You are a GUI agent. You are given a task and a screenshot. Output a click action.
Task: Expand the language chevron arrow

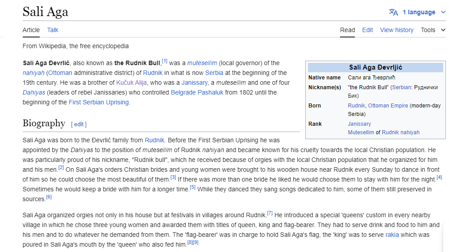coord(443,12)
